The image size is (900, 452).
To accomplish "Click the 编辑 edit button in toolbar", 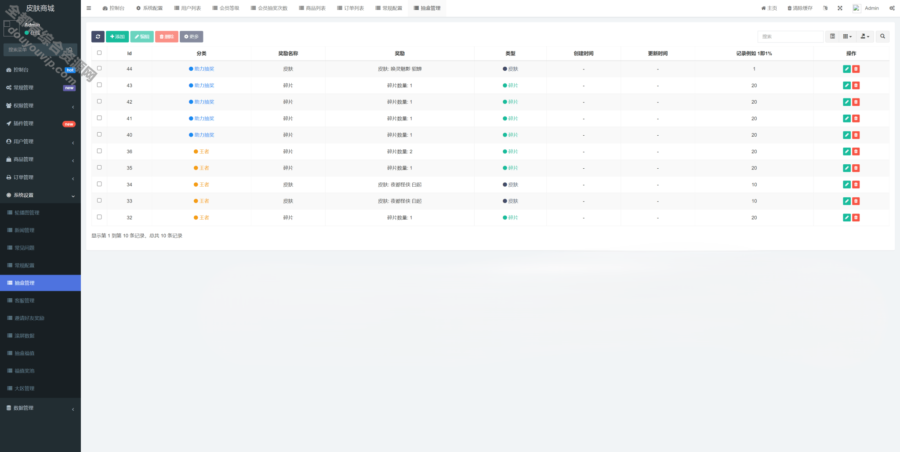I will click(142, 36).
